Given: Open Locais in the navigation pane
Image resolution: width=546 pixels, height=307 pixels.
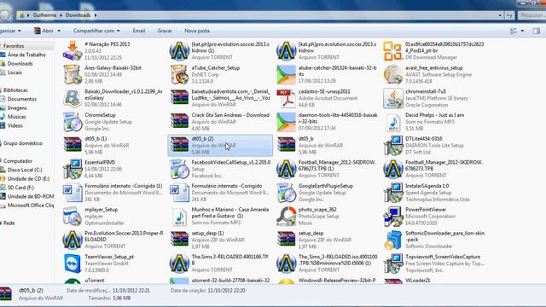Looking at the screenshot, I should 15,72.
